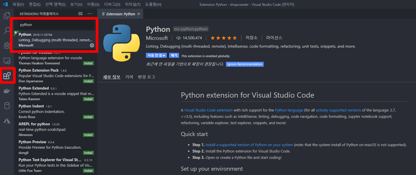416x175 pixels.
Task: Select the Python Test Explorer list entry
Action: click(x=55, y=165)
